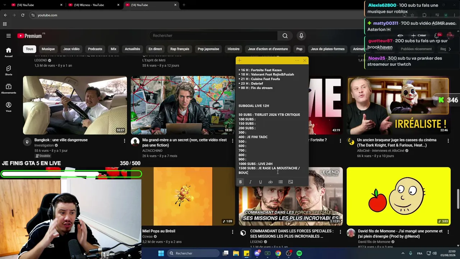Open Sticky Notes from the taskbar

[247, 253]
